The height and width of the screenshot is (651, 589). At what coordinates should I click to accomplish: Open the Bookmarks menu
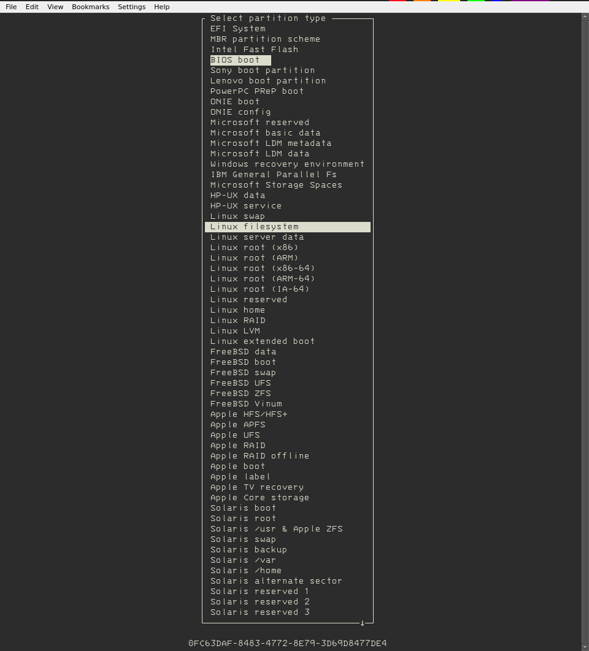click(90, 7)
